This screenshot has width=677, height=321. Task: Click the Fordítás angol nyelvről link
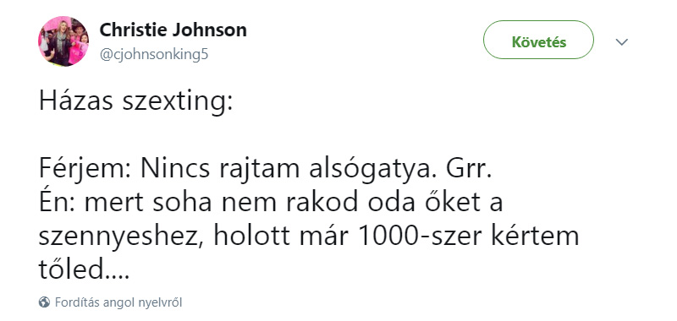pyautogui.click(x=118, y=302)
